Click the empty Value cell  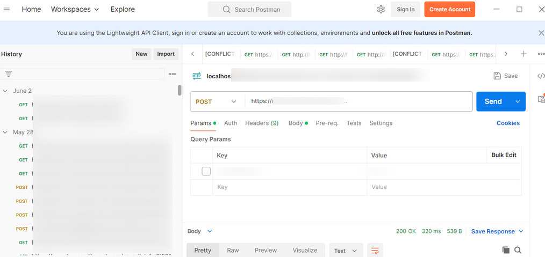point(444,187)
